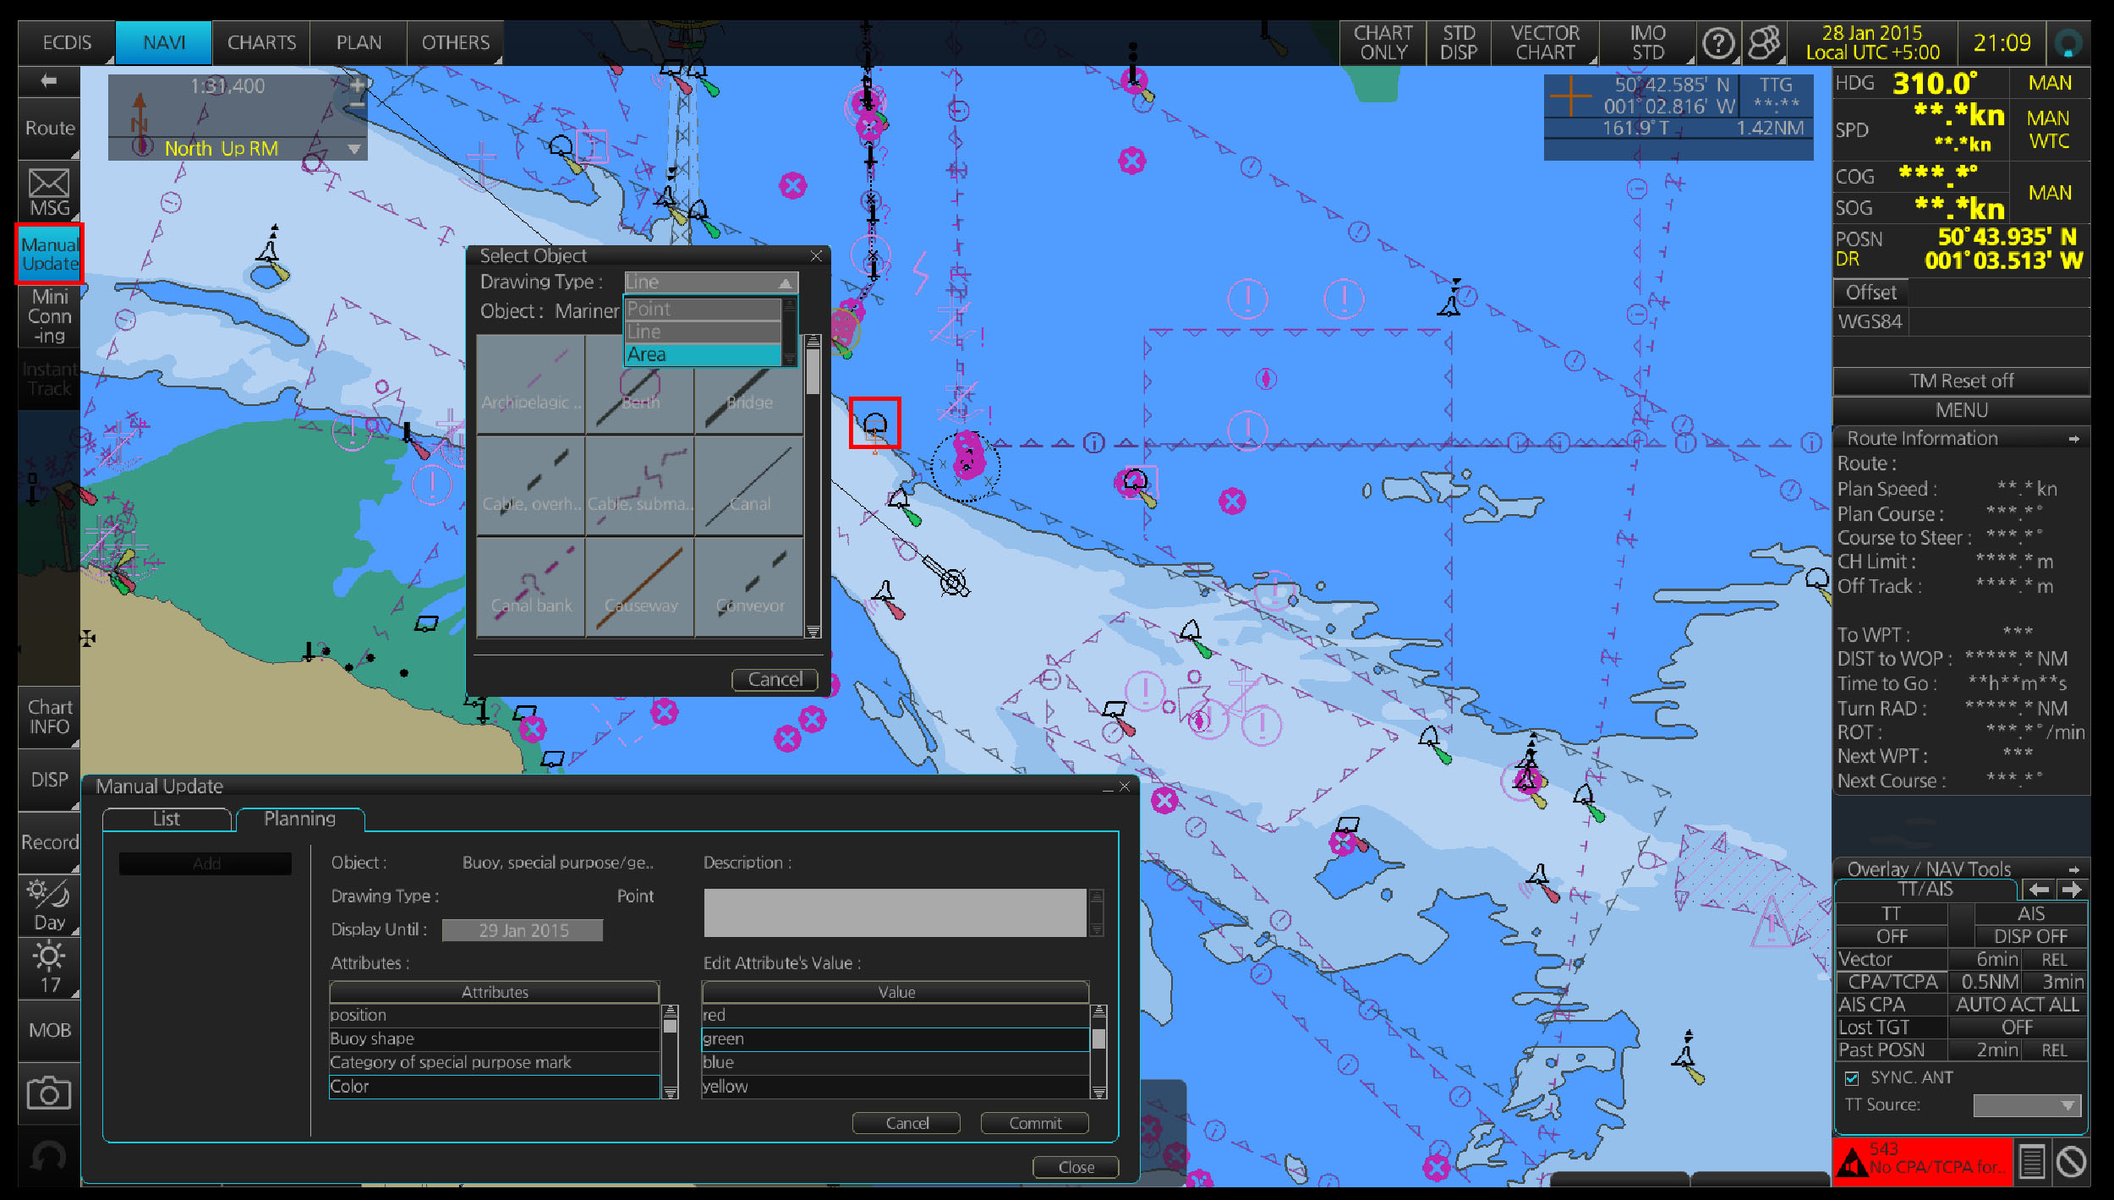The width and height of the screenshot is (2114, 1200).
Task: Toggle heading source MAN
Action: coord(2050,83)
